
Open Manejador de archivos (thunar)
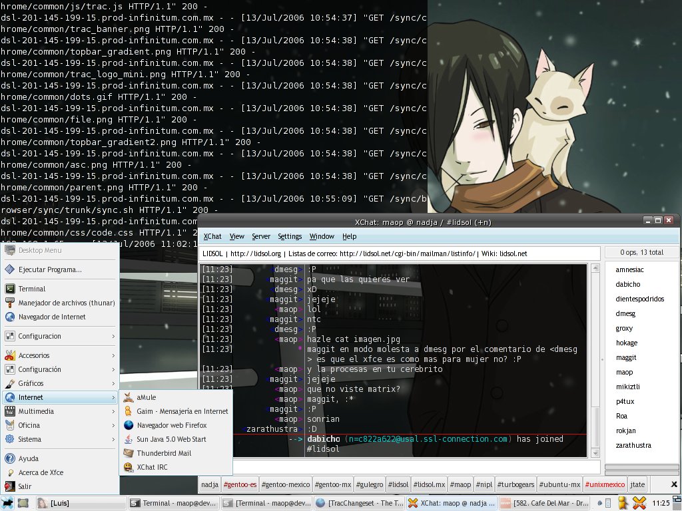pos(61,303)
